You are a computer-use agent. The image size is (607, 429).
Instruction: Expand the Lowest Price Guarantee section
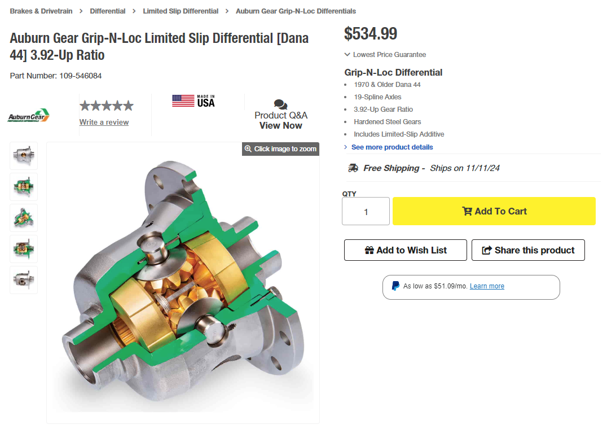click(386, 54)
